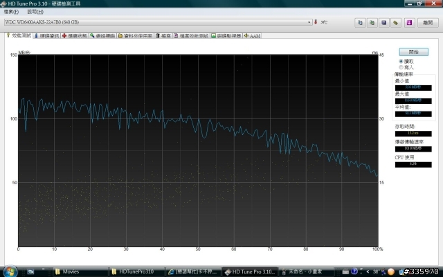Image resolution: width=443 pixels, height=277 pixels.
Task: Expand the WDC WD6400AAKS drive selector dropdown
Action: [x=309, y=22]
